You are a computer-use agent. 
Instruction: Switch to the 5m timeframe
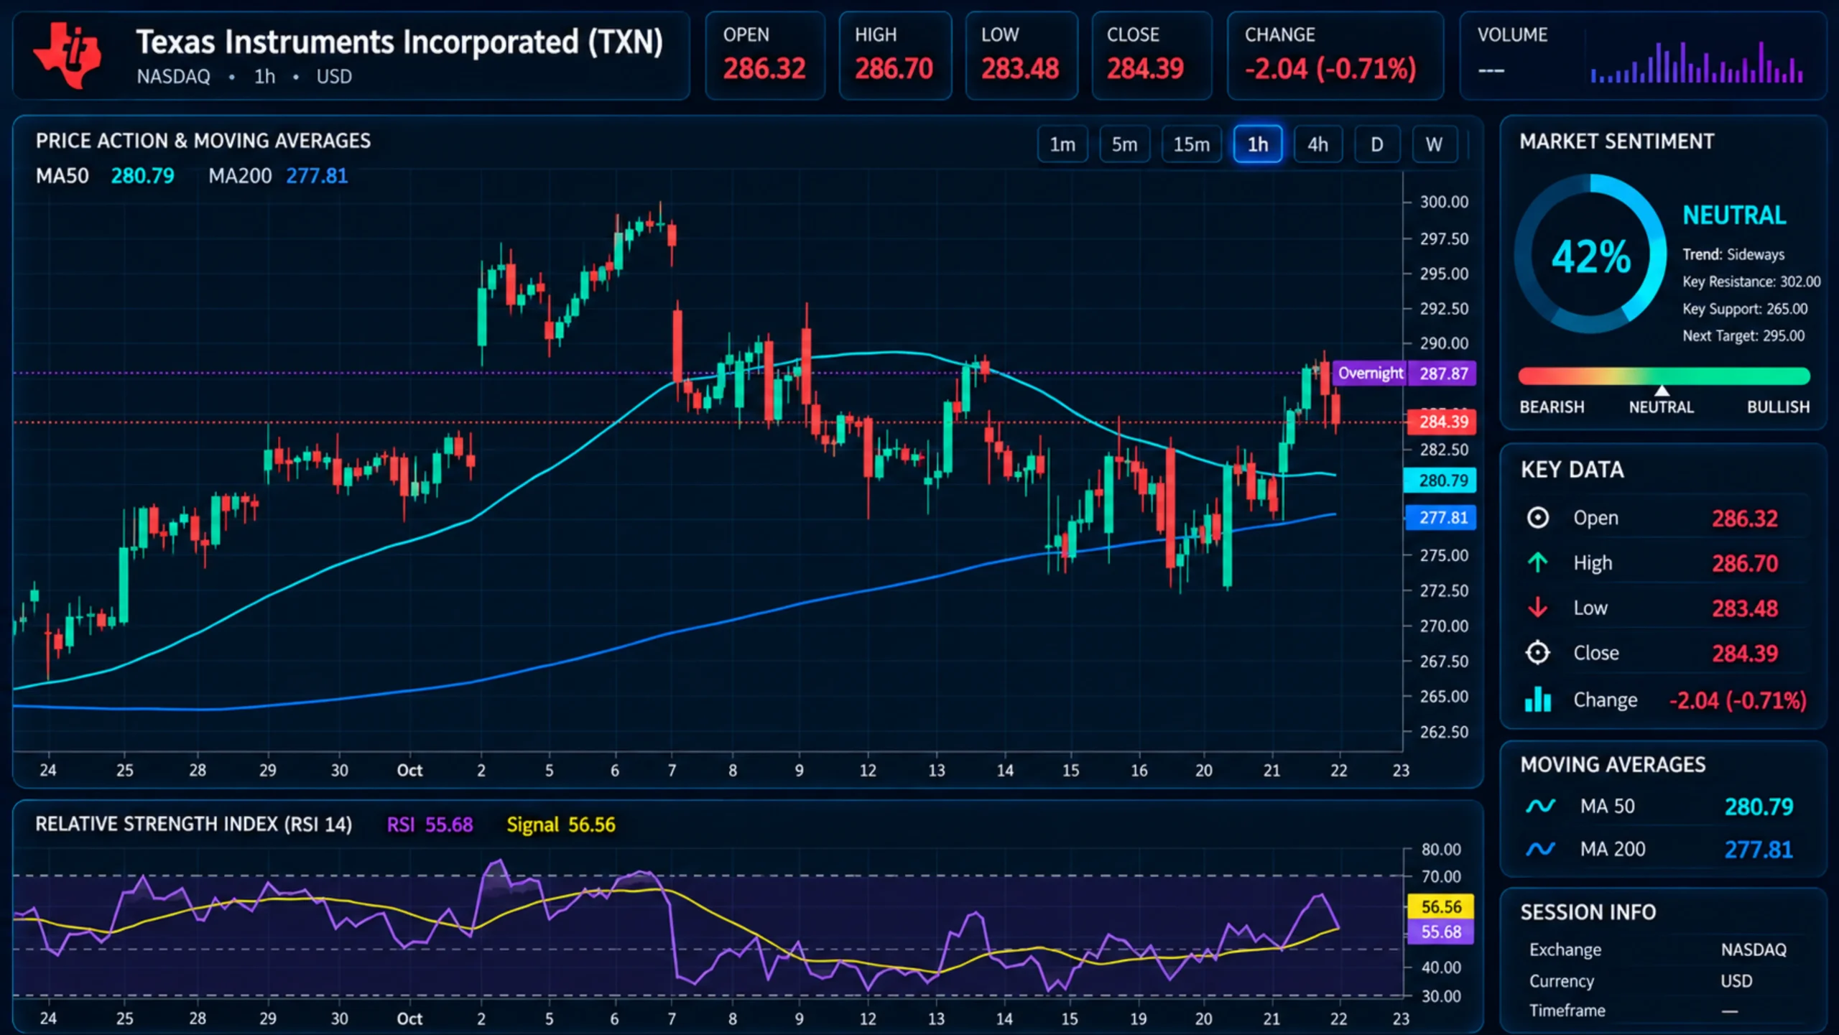tap(1124, 144)
